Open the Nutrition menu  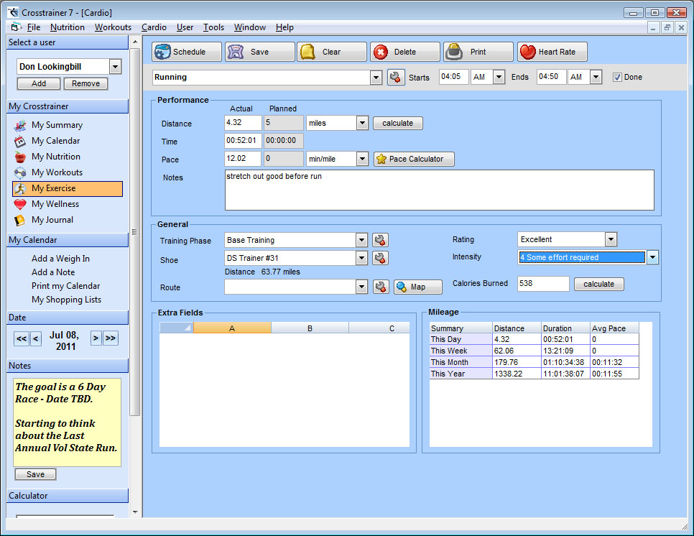tap(68, 27)
